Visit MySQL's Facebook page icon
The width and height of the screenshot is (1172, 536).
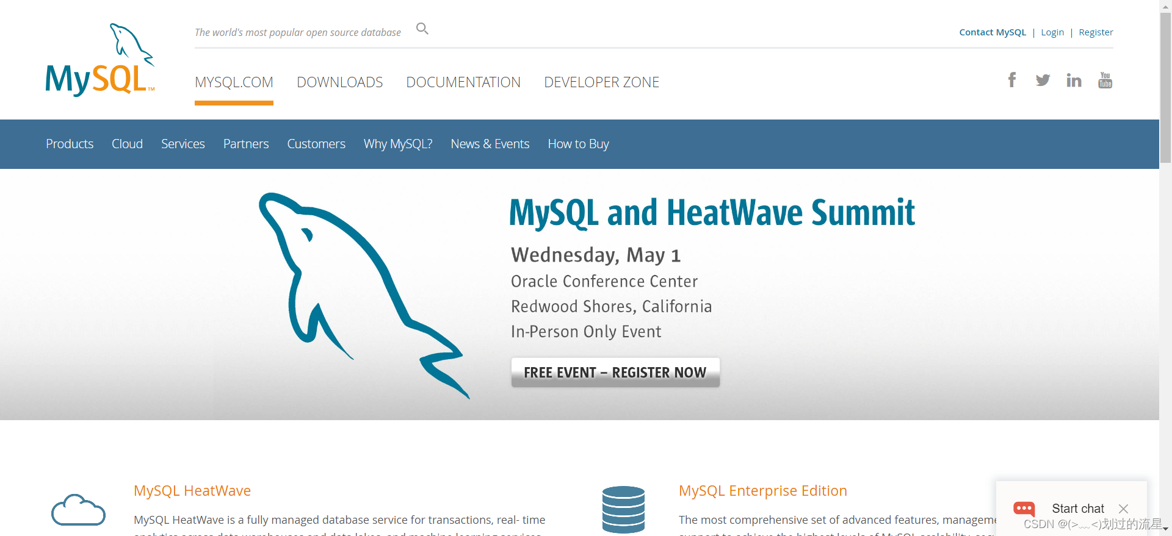1012,80
